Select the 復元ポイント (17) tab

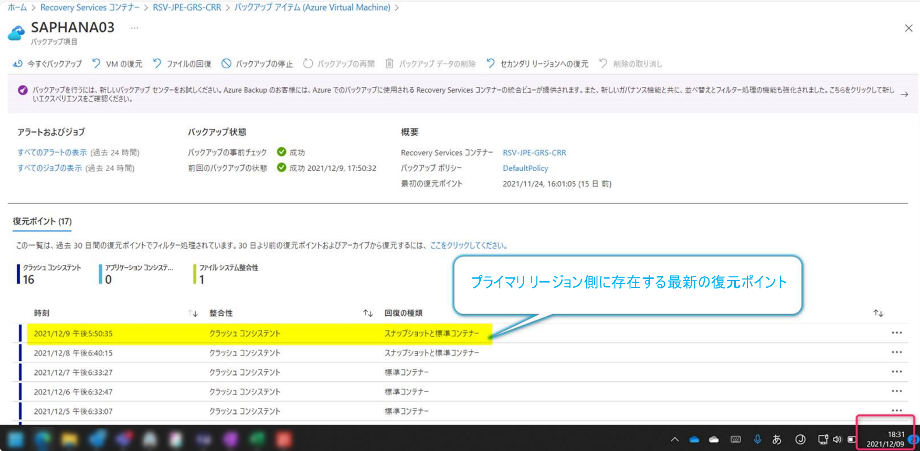[42, 221]
